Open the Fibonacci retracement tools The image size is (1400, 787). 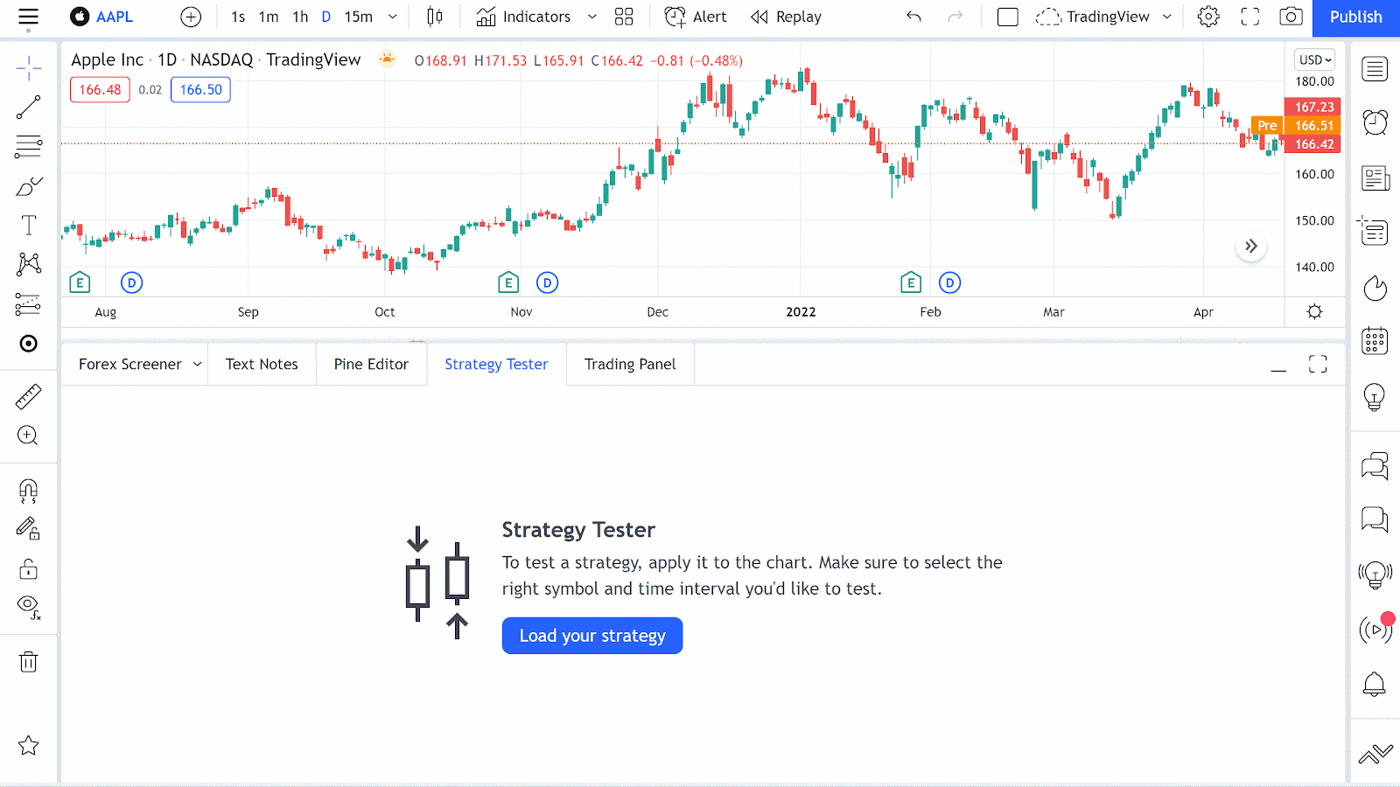click(x=28, y=147)
